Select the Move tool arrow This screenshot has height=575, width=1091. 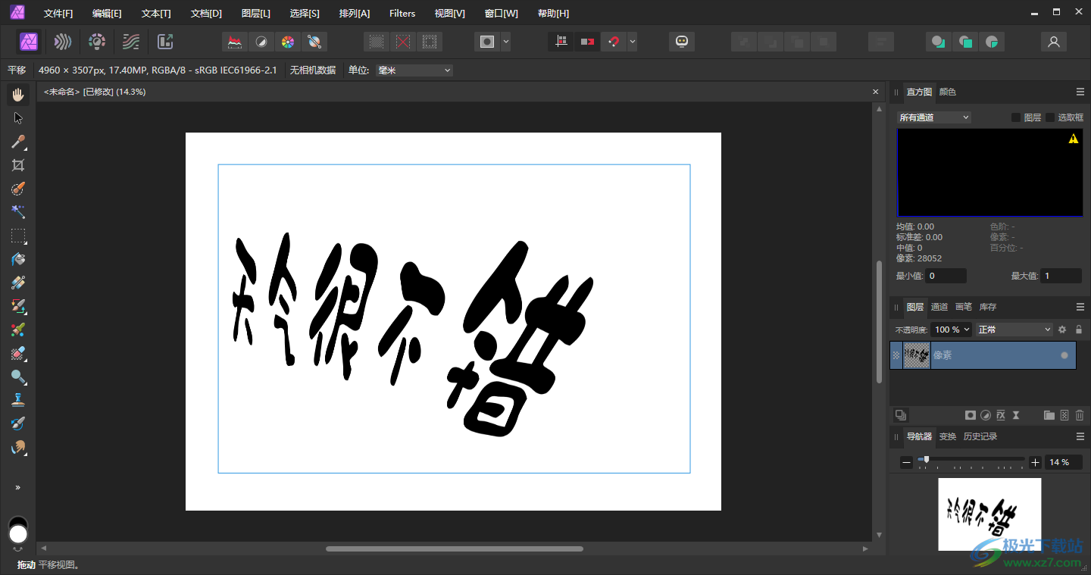(18, 118)
